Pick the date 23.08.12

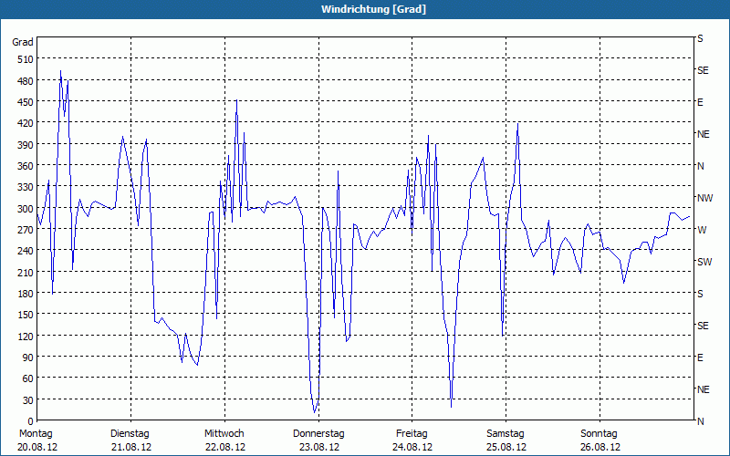click(318, 447)
